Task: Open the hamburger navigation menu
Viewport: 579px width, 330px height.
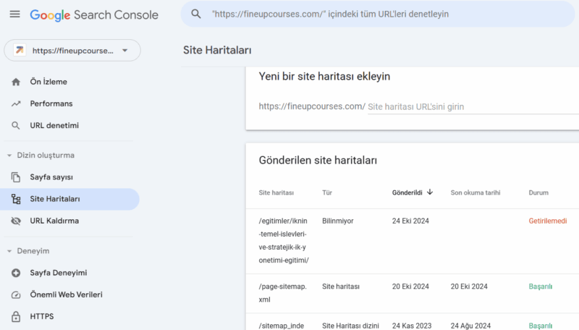Action: click(x=14, y=14)
